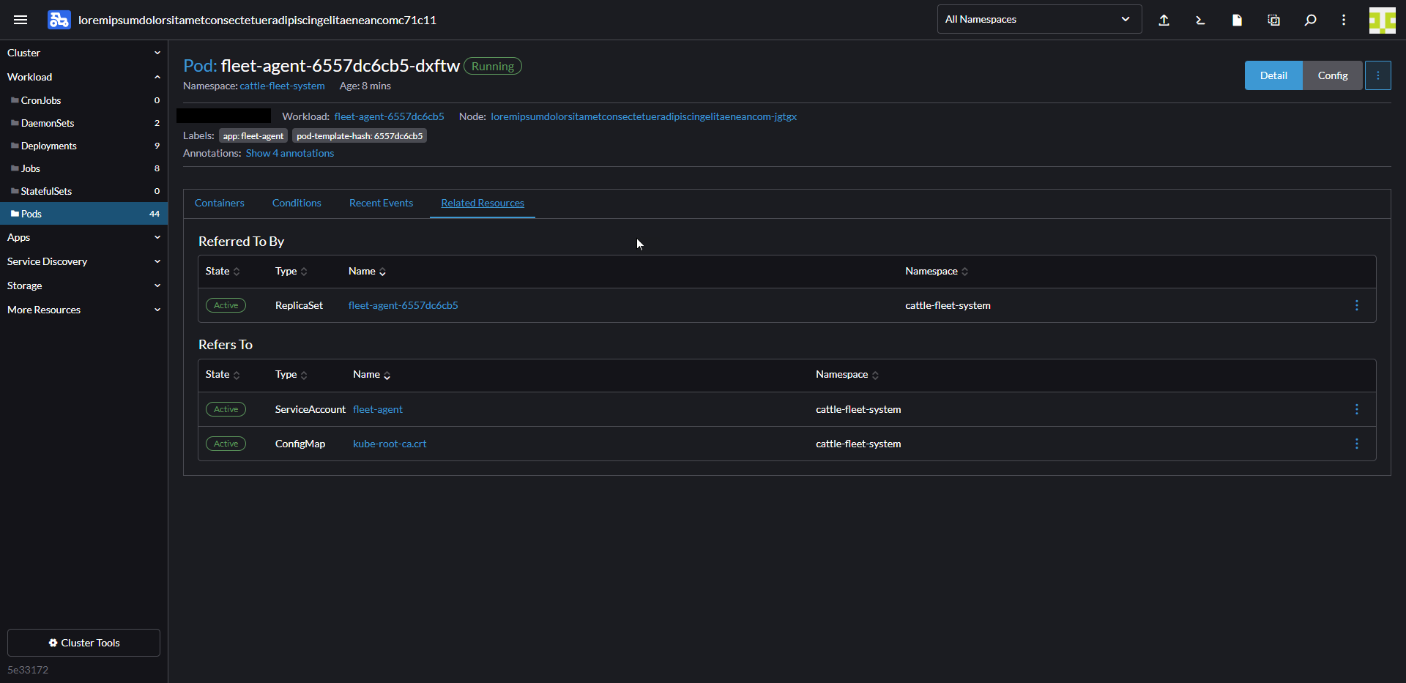The image size is (1406, 683).
Task: Open the Recent Events tab
Action: point(381,203)
